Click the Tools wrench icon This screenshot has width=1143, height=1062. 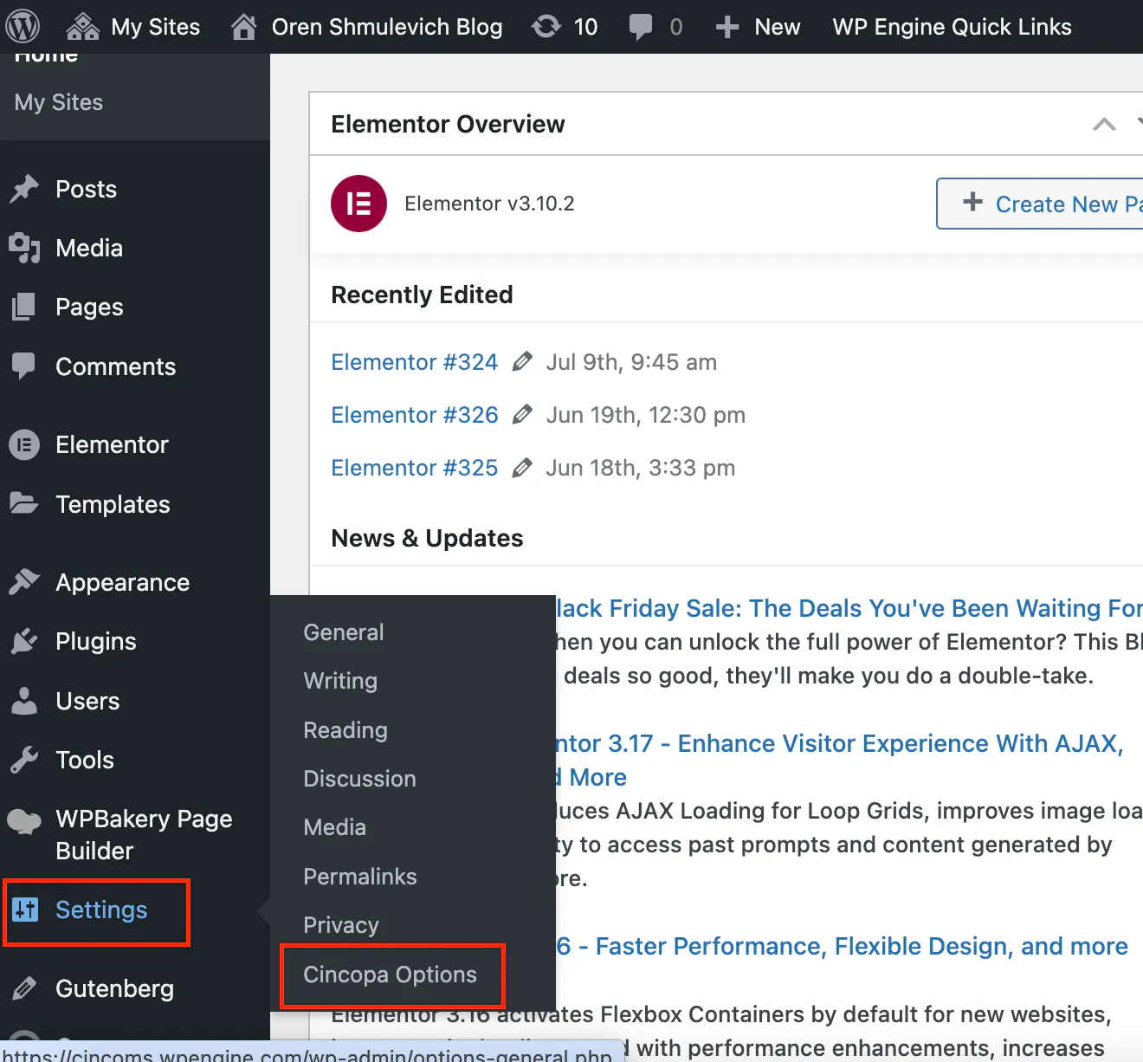point(24,760)
